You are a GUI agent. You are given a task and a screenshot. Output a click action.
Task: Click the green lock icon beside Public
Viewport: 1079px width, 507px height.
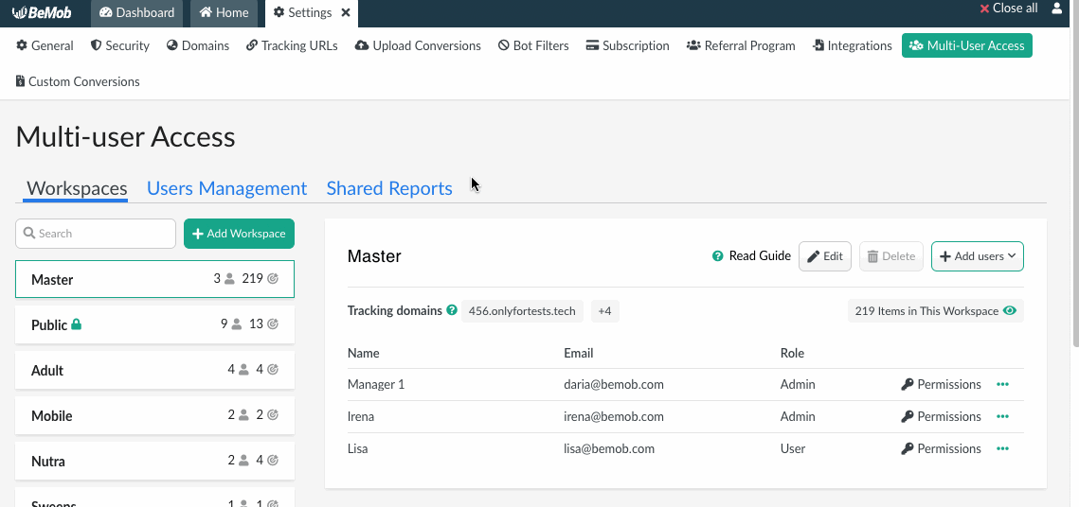[x=77, y=324]
